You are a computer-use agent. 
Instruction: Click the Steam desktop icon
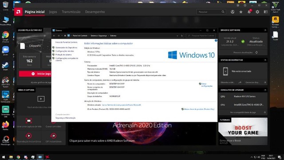(5, 66)
